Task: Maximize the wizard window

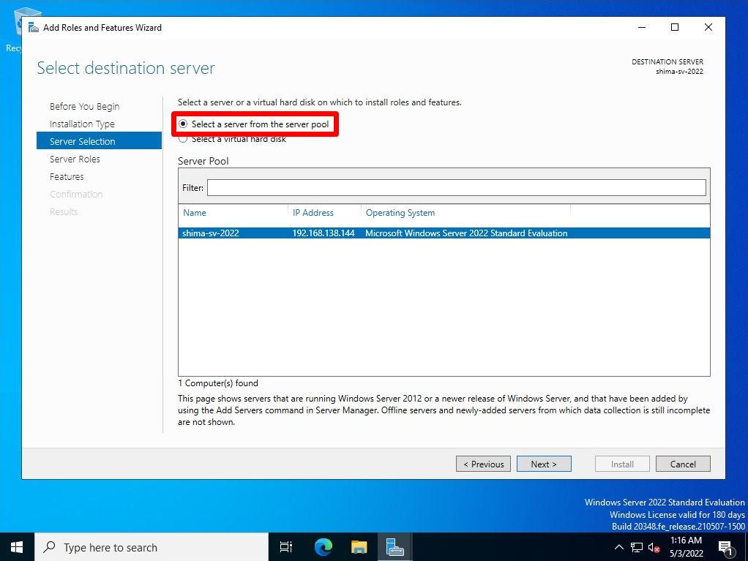Action: point(675,27)
